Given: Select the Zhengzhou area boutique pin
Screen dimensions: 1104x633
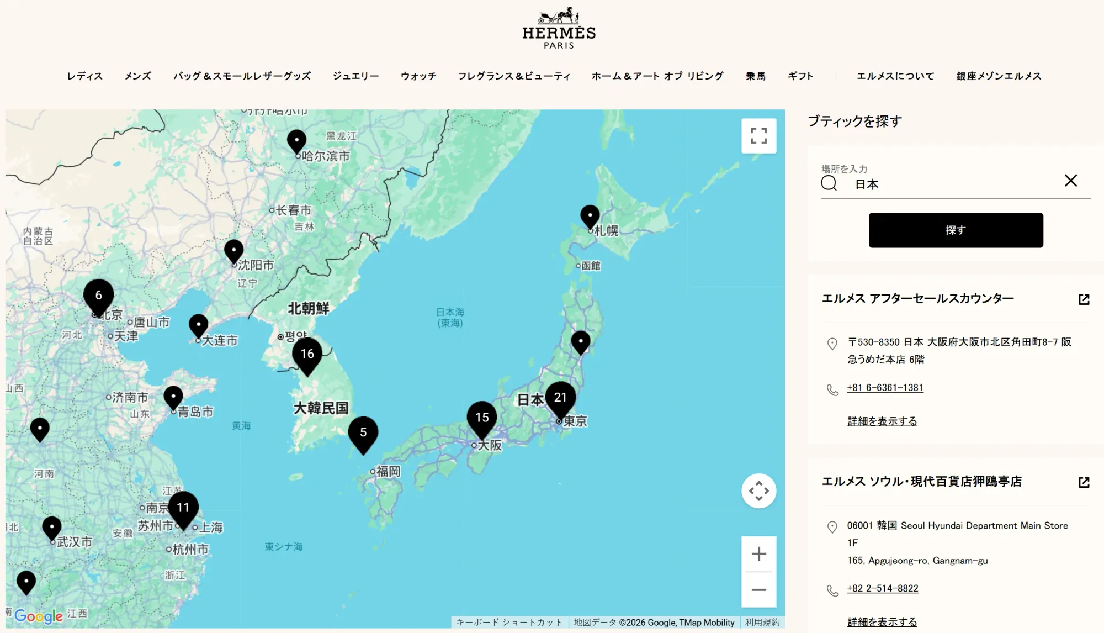Looking at the screenshot, I should [40, 430].
